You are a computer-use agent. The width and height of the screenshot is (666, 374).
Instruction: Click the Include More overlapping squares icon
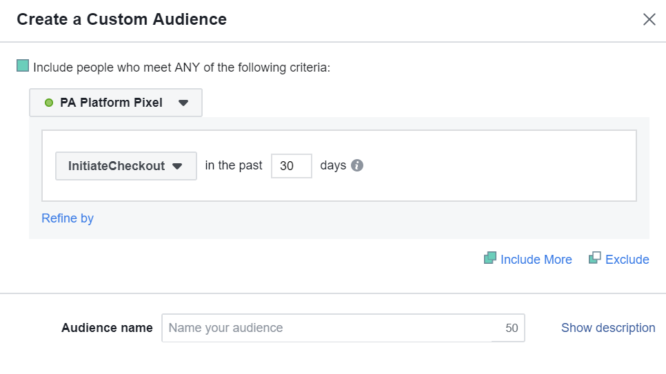490,258
